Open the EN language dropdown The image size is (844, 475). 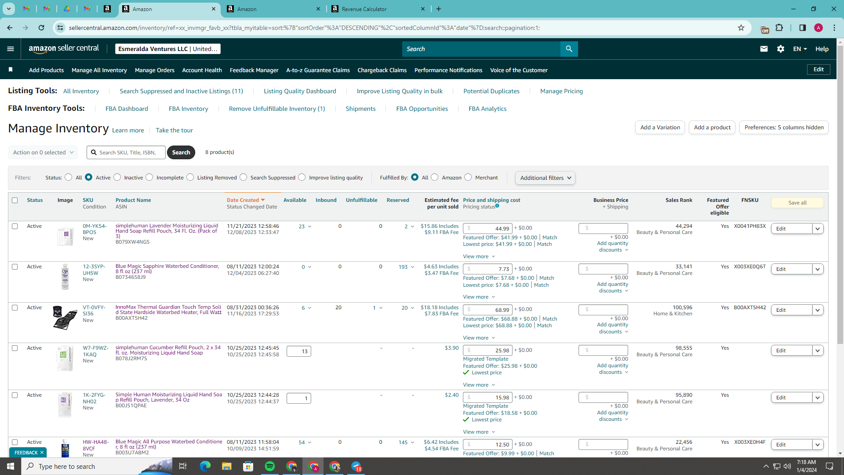pyautogui.click(x=800, y=49)
